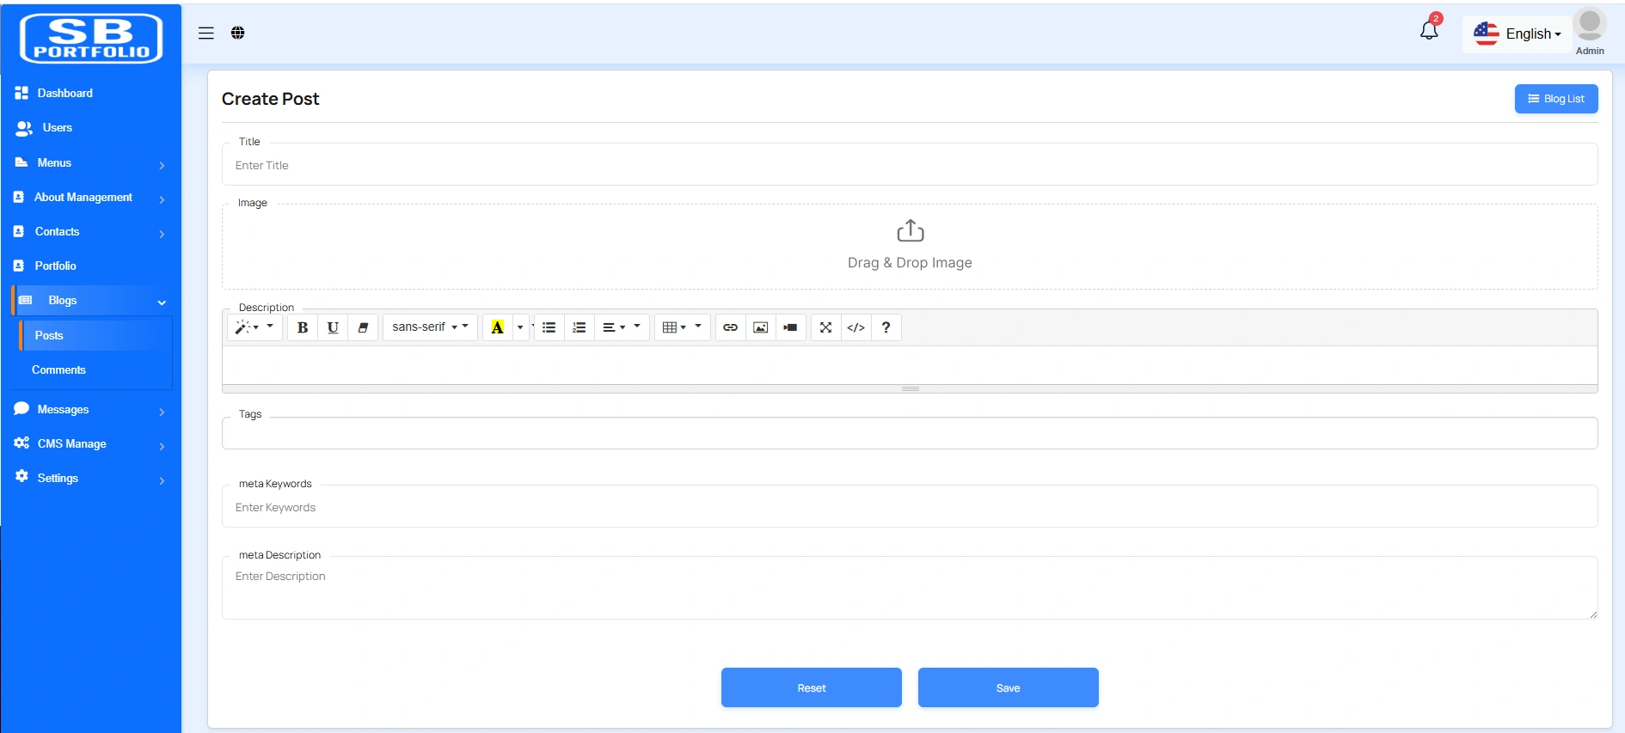The height and width of the screenshot is (733, 1625).
Task: Toggle bold formatting in the editor
Action: [303, 327]
